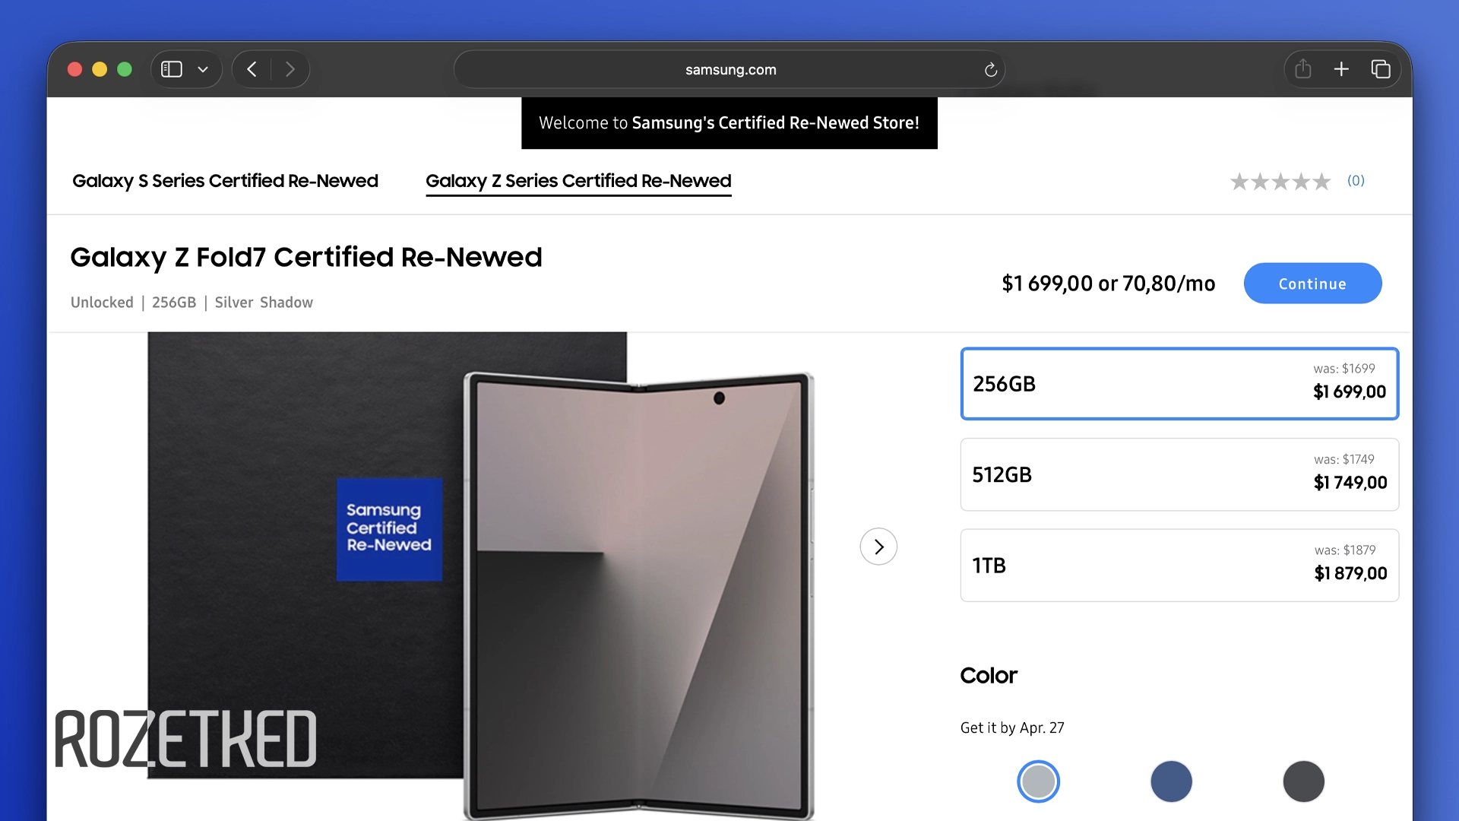The height and width of the screenshot is (821, 1459).
Task: Show the next product image
Action: (x=878, y=547)
